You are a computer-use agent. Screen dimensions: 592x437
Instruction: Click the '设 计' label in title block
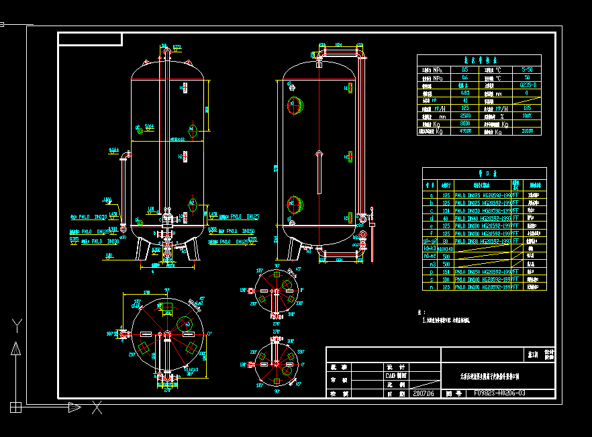pyautogui.click(x=396, y=367)
